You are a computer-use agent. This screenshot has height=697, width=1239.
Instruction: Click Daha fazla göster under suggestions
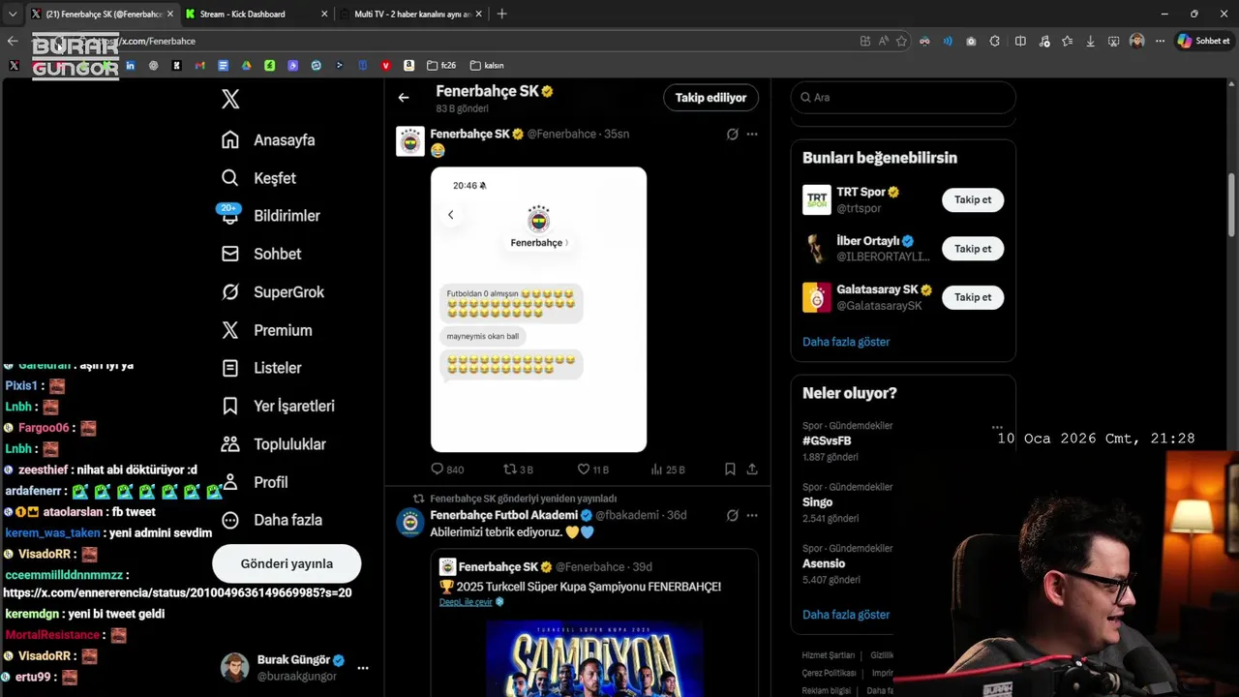pos(846,342)
